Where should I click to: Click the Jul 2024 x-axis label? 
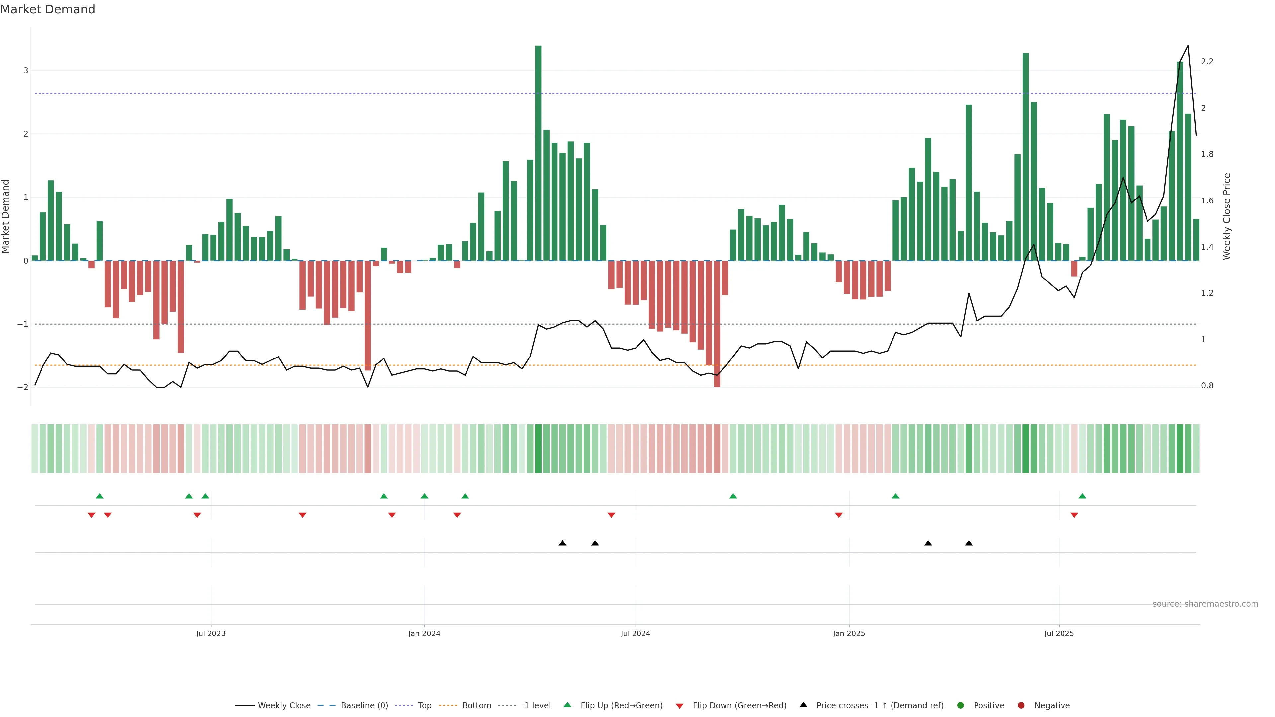coord(636,633)
